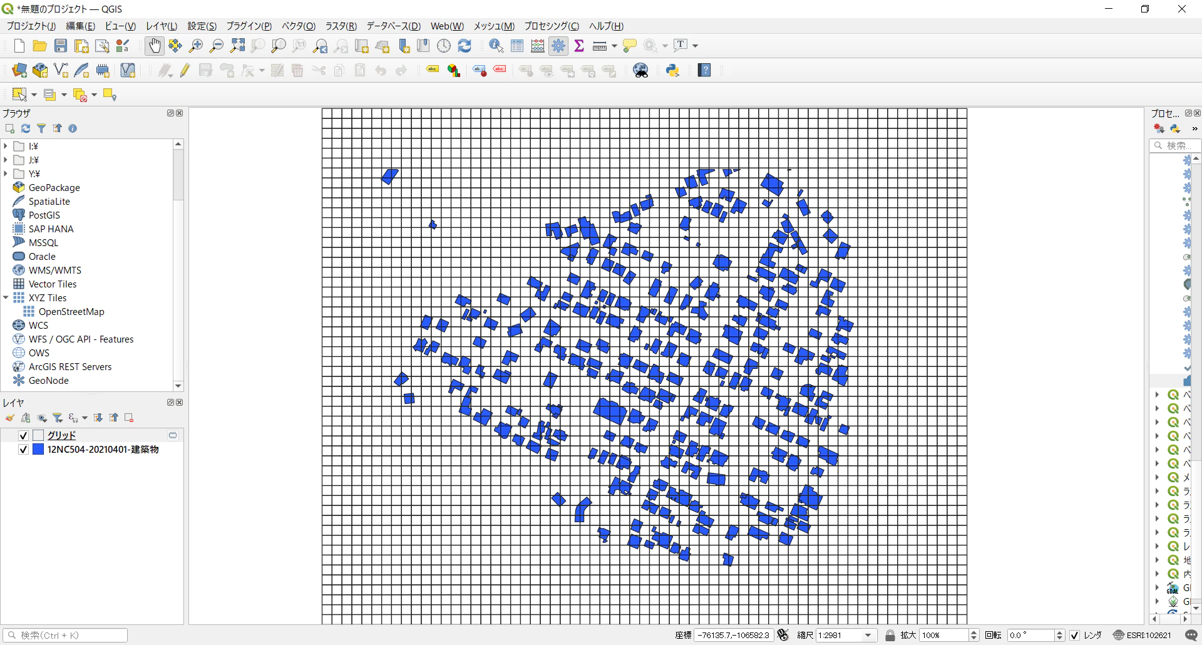The width and height of the screenshot is (1202, 645).
Task: Open the ベクタ(O) menu
Action: tap(299, 26)
